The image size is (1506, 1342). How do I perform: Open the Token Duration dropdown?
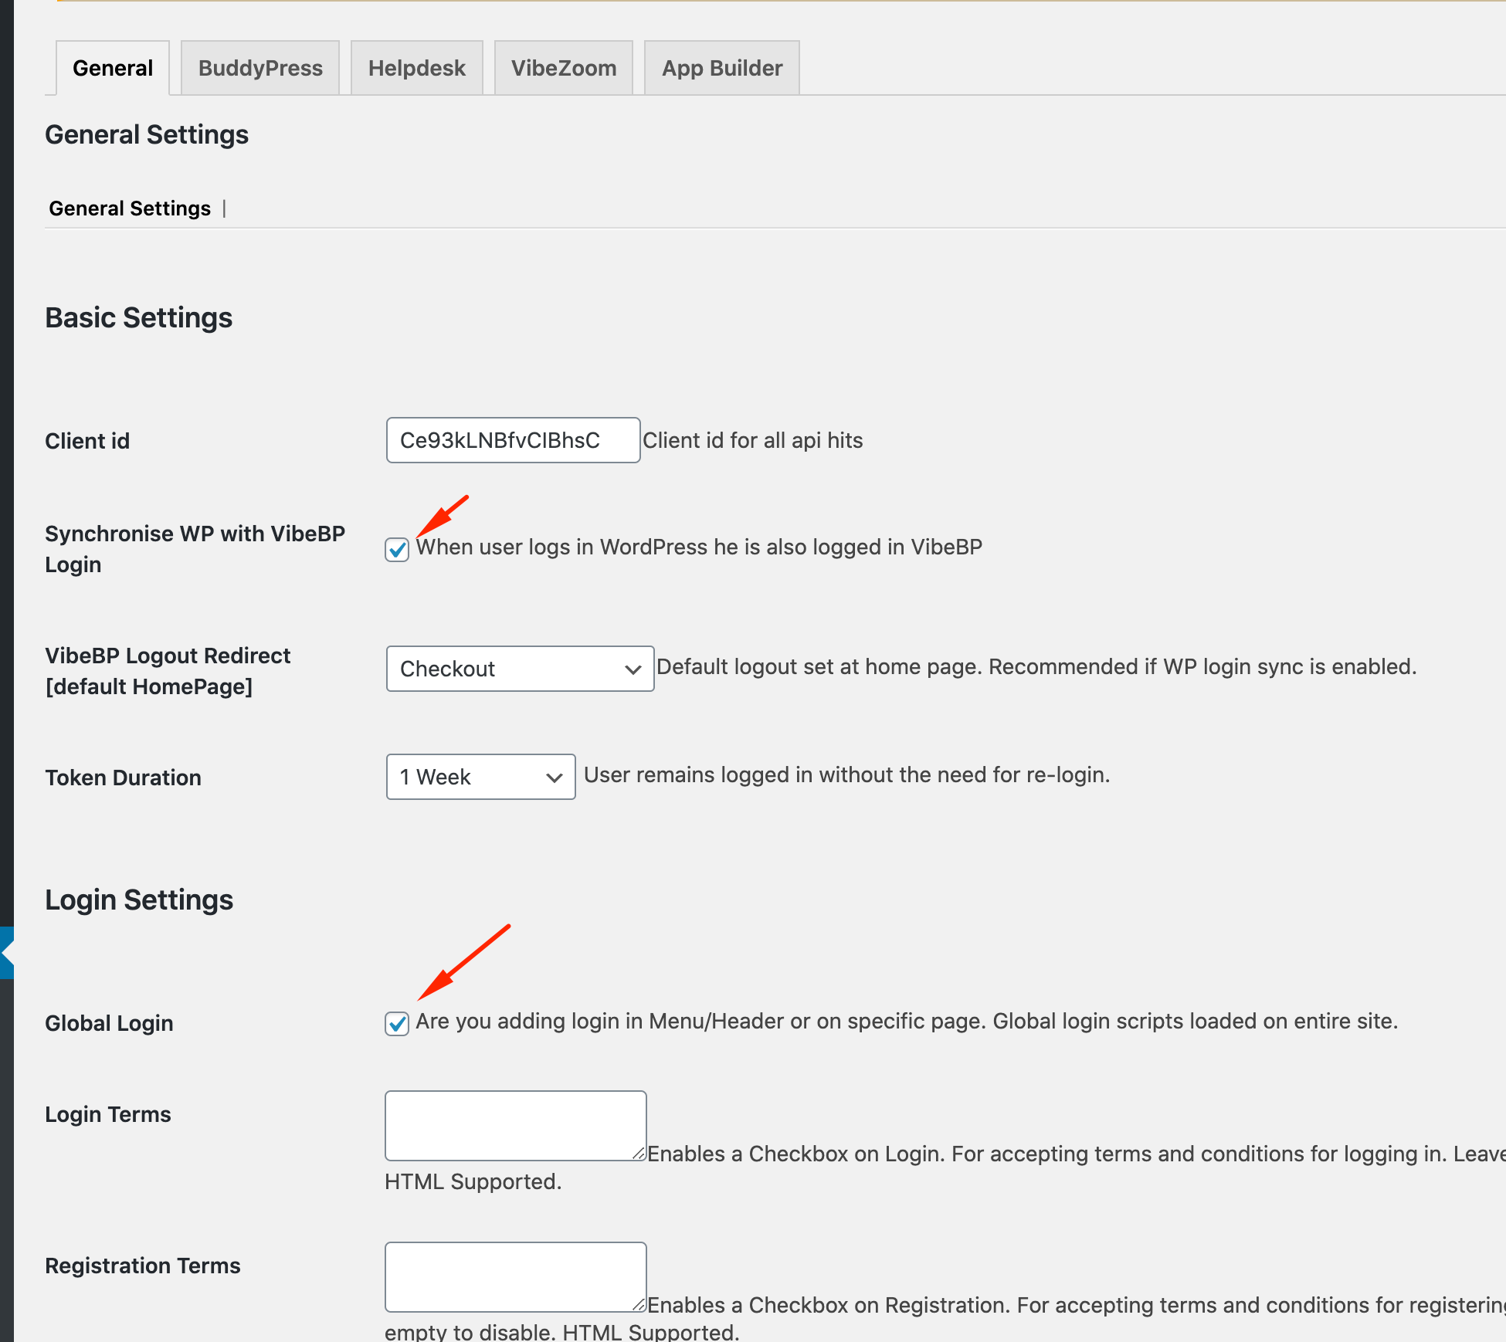click(480, 777)
